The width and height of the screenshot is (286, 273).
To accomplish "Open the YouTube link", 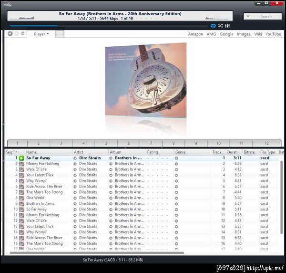I will click(273, 34).
